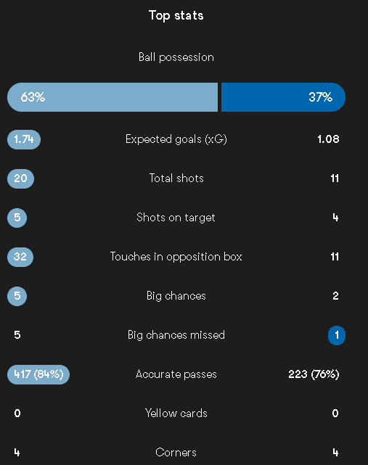Select the Total shots label
The height and width of the screenshot is (465, 368).
click(176, 178)
